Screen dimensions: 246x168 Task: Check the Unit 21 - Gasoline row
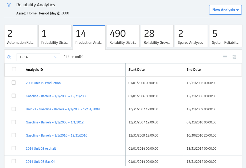pos(14,109)
